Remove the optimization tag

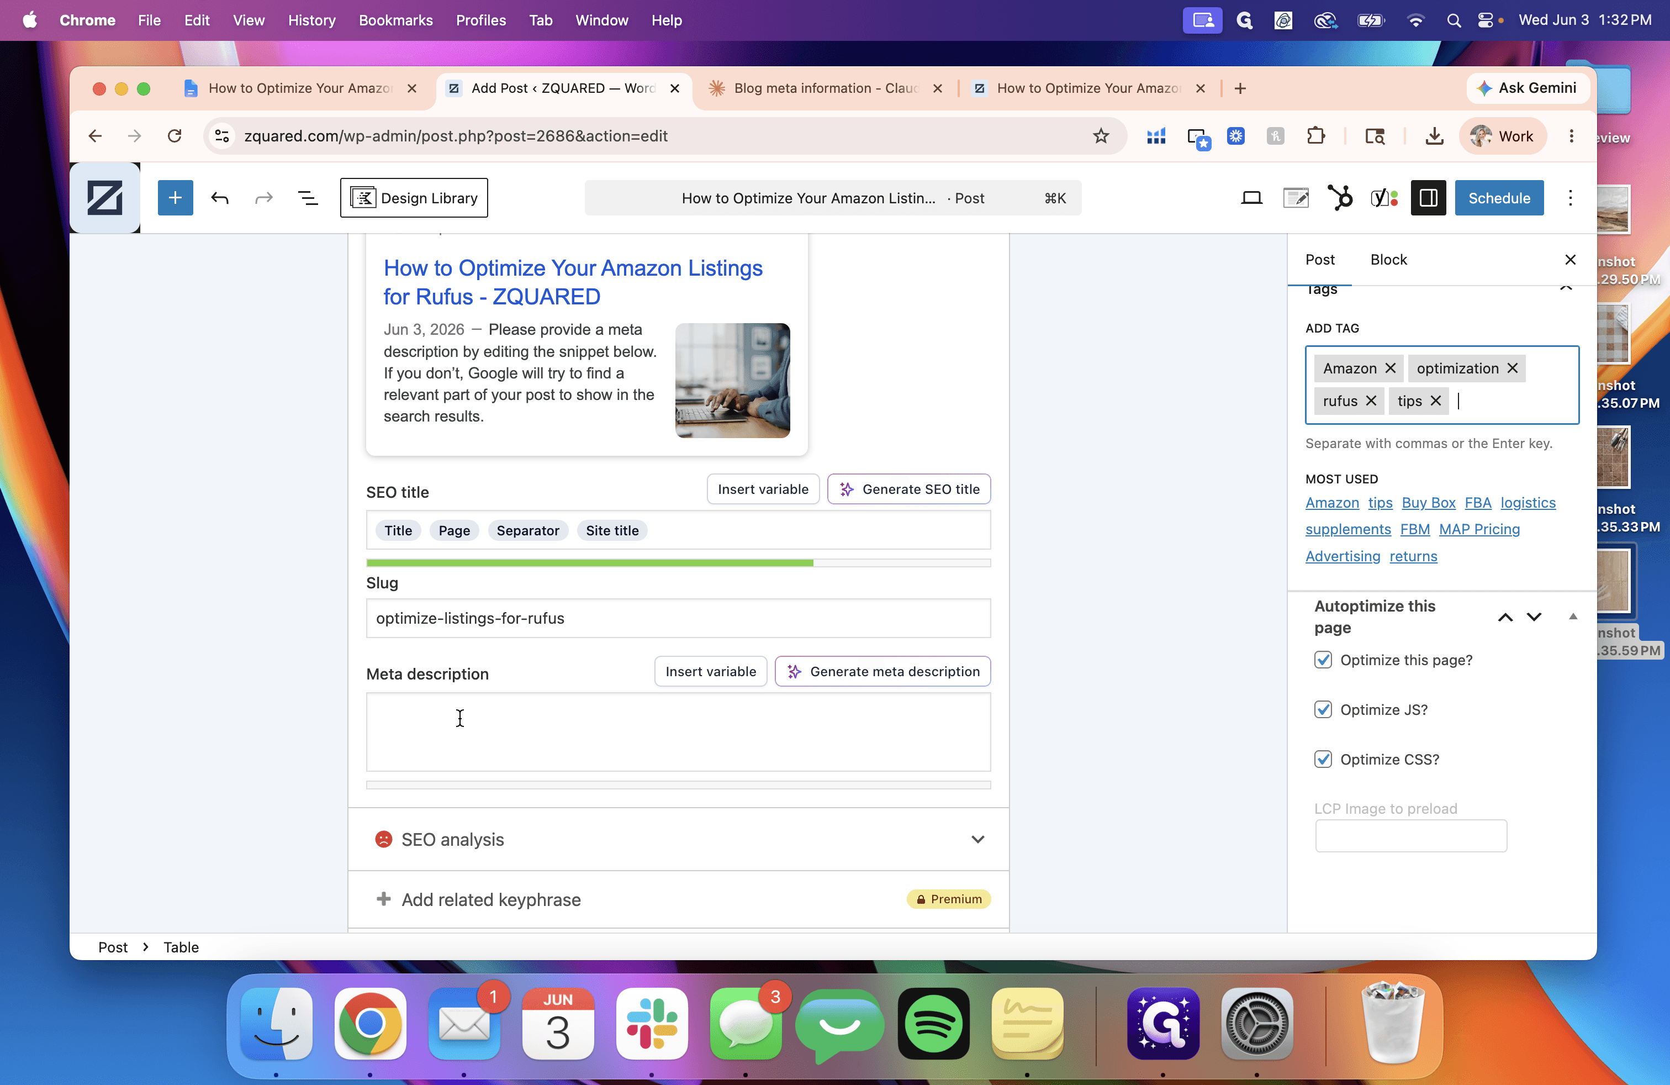pyautogui.click(x=1513, y=368)
